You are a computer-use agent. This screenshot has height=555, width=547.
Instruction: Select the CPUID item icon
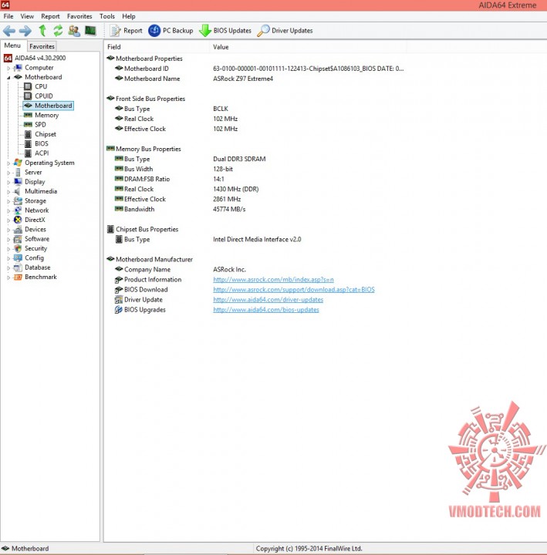pos(28,96)
